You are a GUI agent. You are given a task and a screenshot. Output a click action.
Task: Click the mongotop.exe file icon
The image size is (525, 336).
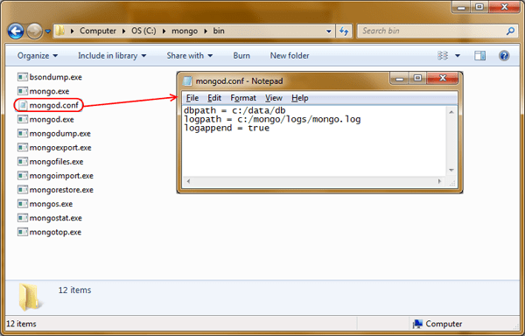(23, 232)
